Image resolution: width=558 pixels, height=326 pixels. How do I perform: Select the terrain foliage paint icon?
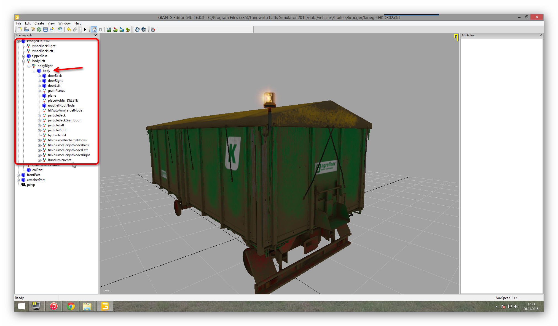pos(128,29)
